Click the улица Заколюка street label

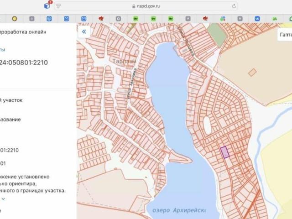(131, 83)
